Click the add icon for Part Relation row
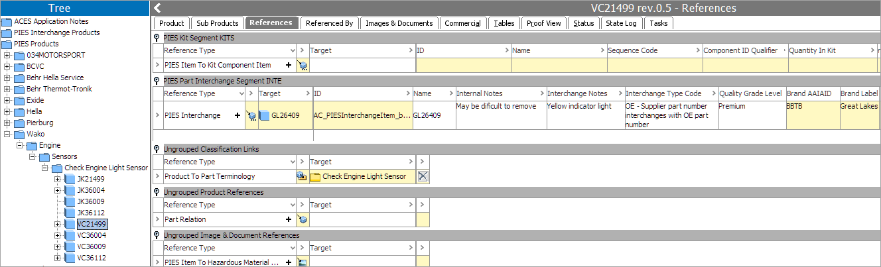 (x=289, y=219)
